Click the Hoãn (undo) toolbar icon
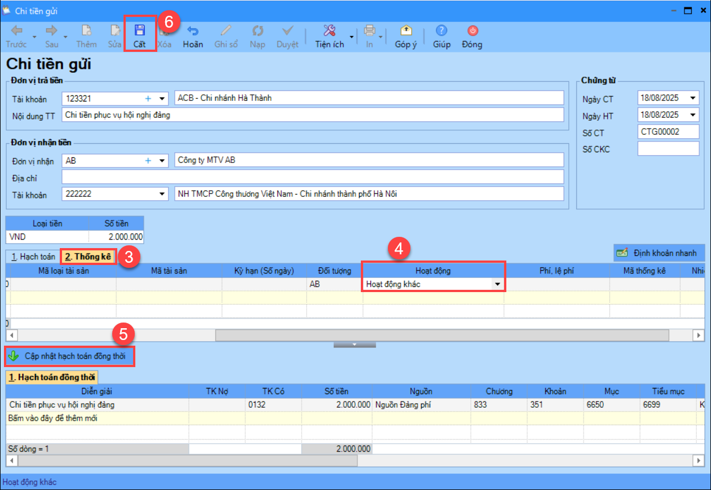711x490 pixels. [x=193, y=31]
